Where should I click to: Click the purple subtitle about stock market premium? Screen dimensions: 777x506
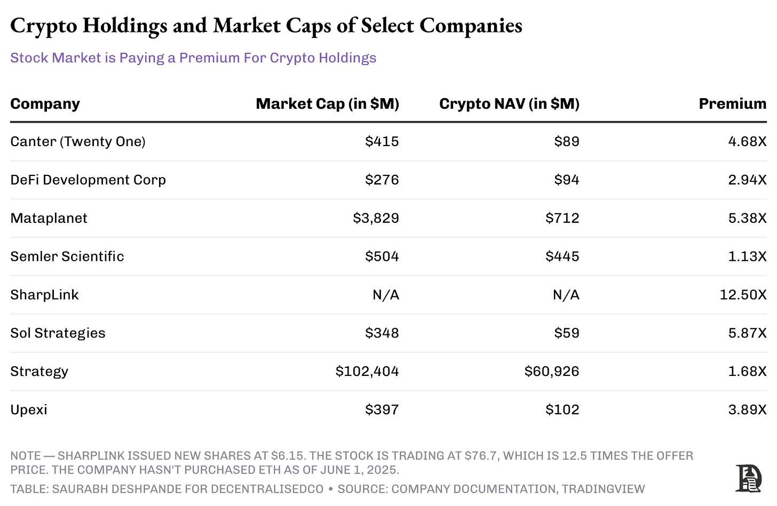click(x=193, y=58)
